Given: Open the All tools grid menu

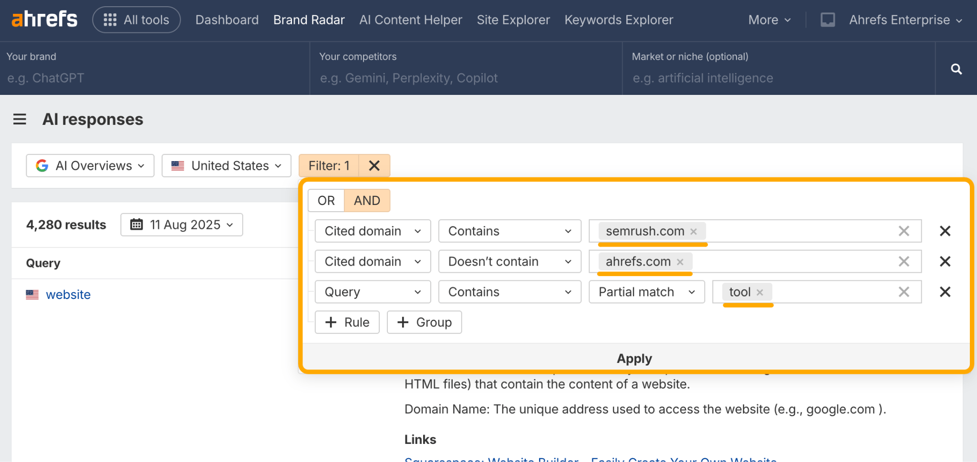Looking at the screenshot, I should [x=136, y=20].
